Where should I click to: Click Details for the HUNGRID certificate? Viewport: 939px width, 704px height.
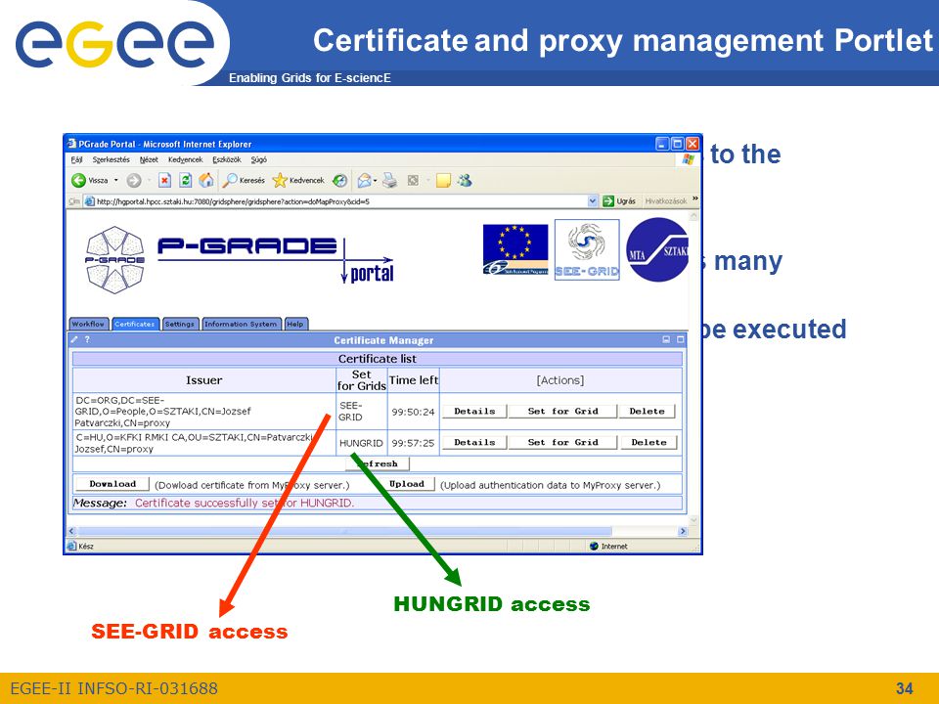tap(474, 442)
